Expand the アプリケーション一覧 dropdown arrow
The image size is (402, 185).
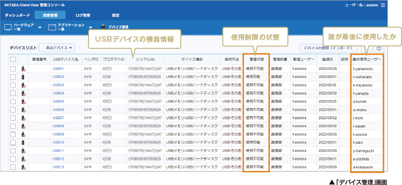[x=90, y=28]
